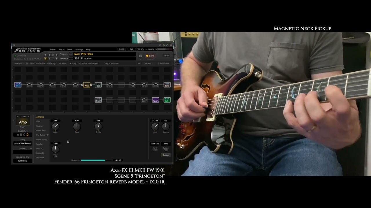Select scene 8 button
The image size is (371, 208).
pos(57,59)
